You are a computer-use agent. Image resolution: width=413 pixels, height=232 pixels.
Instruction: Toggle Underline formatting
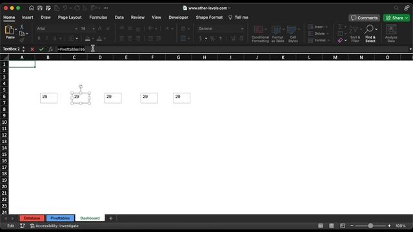(x=54, y=39)
